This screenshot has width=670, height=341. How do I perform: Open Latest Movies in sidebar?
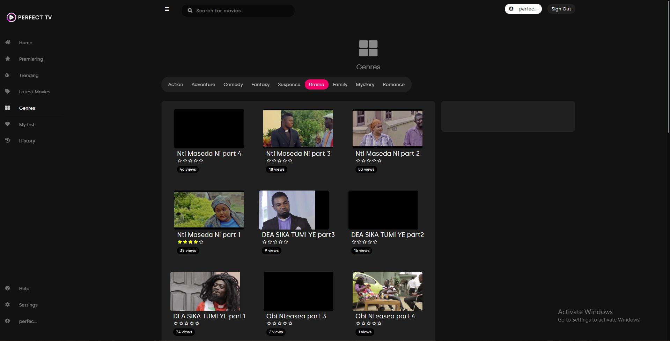point(35,92)
